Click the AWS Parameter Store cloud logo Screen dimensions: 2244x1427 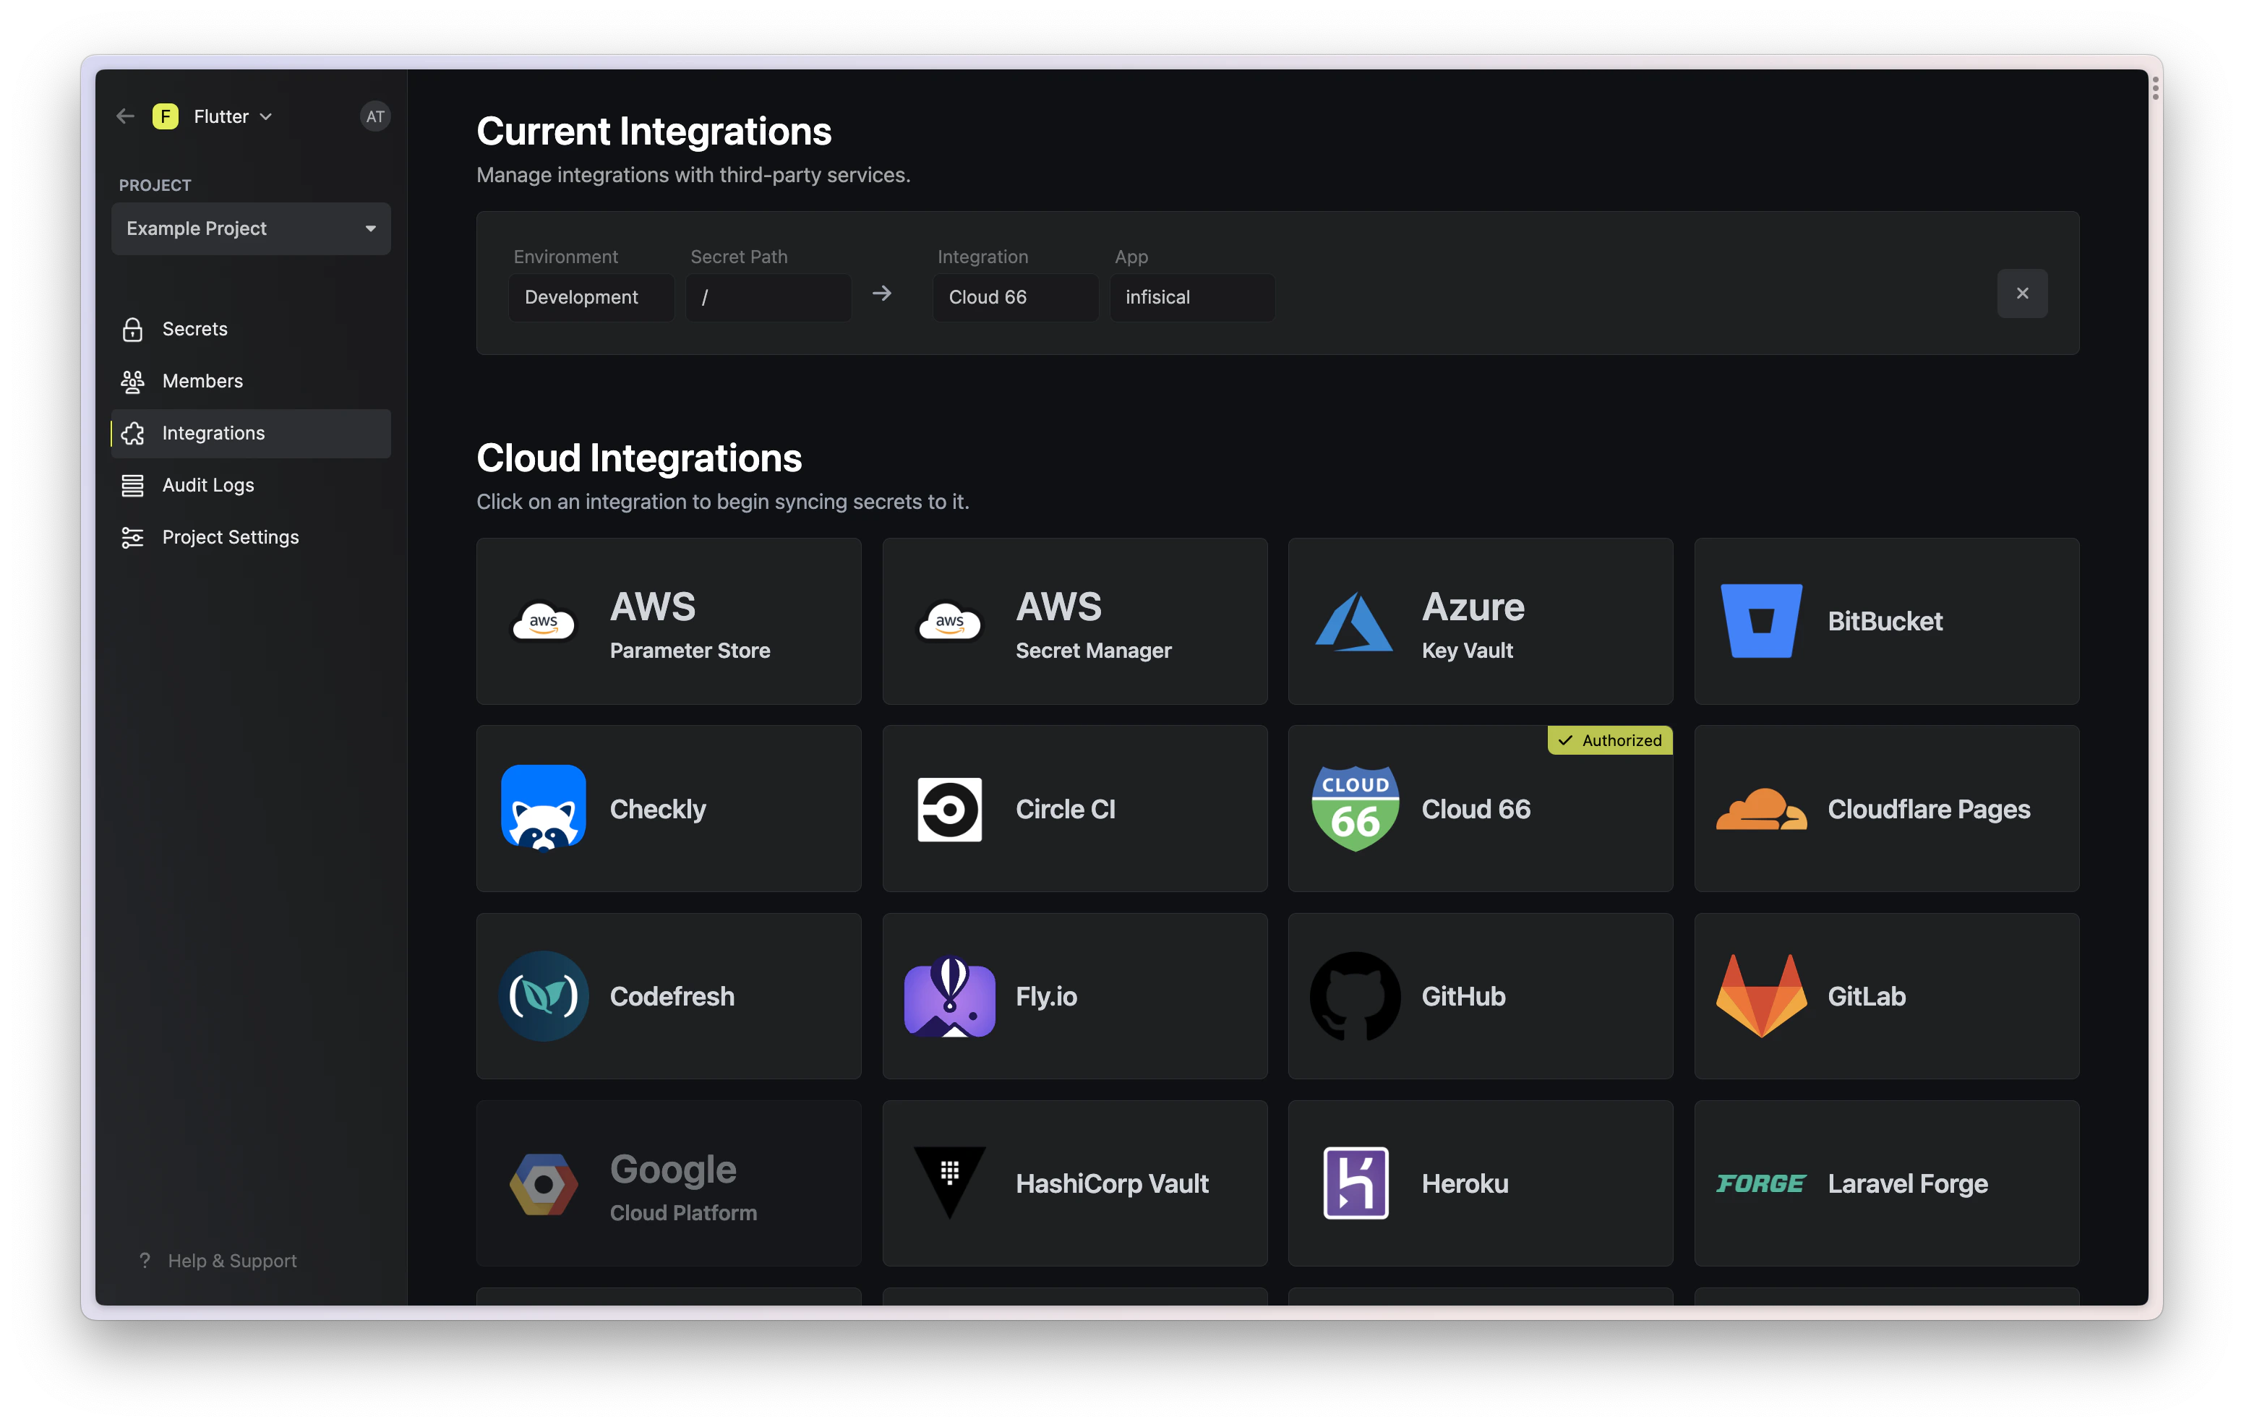(x=544, y=621)
